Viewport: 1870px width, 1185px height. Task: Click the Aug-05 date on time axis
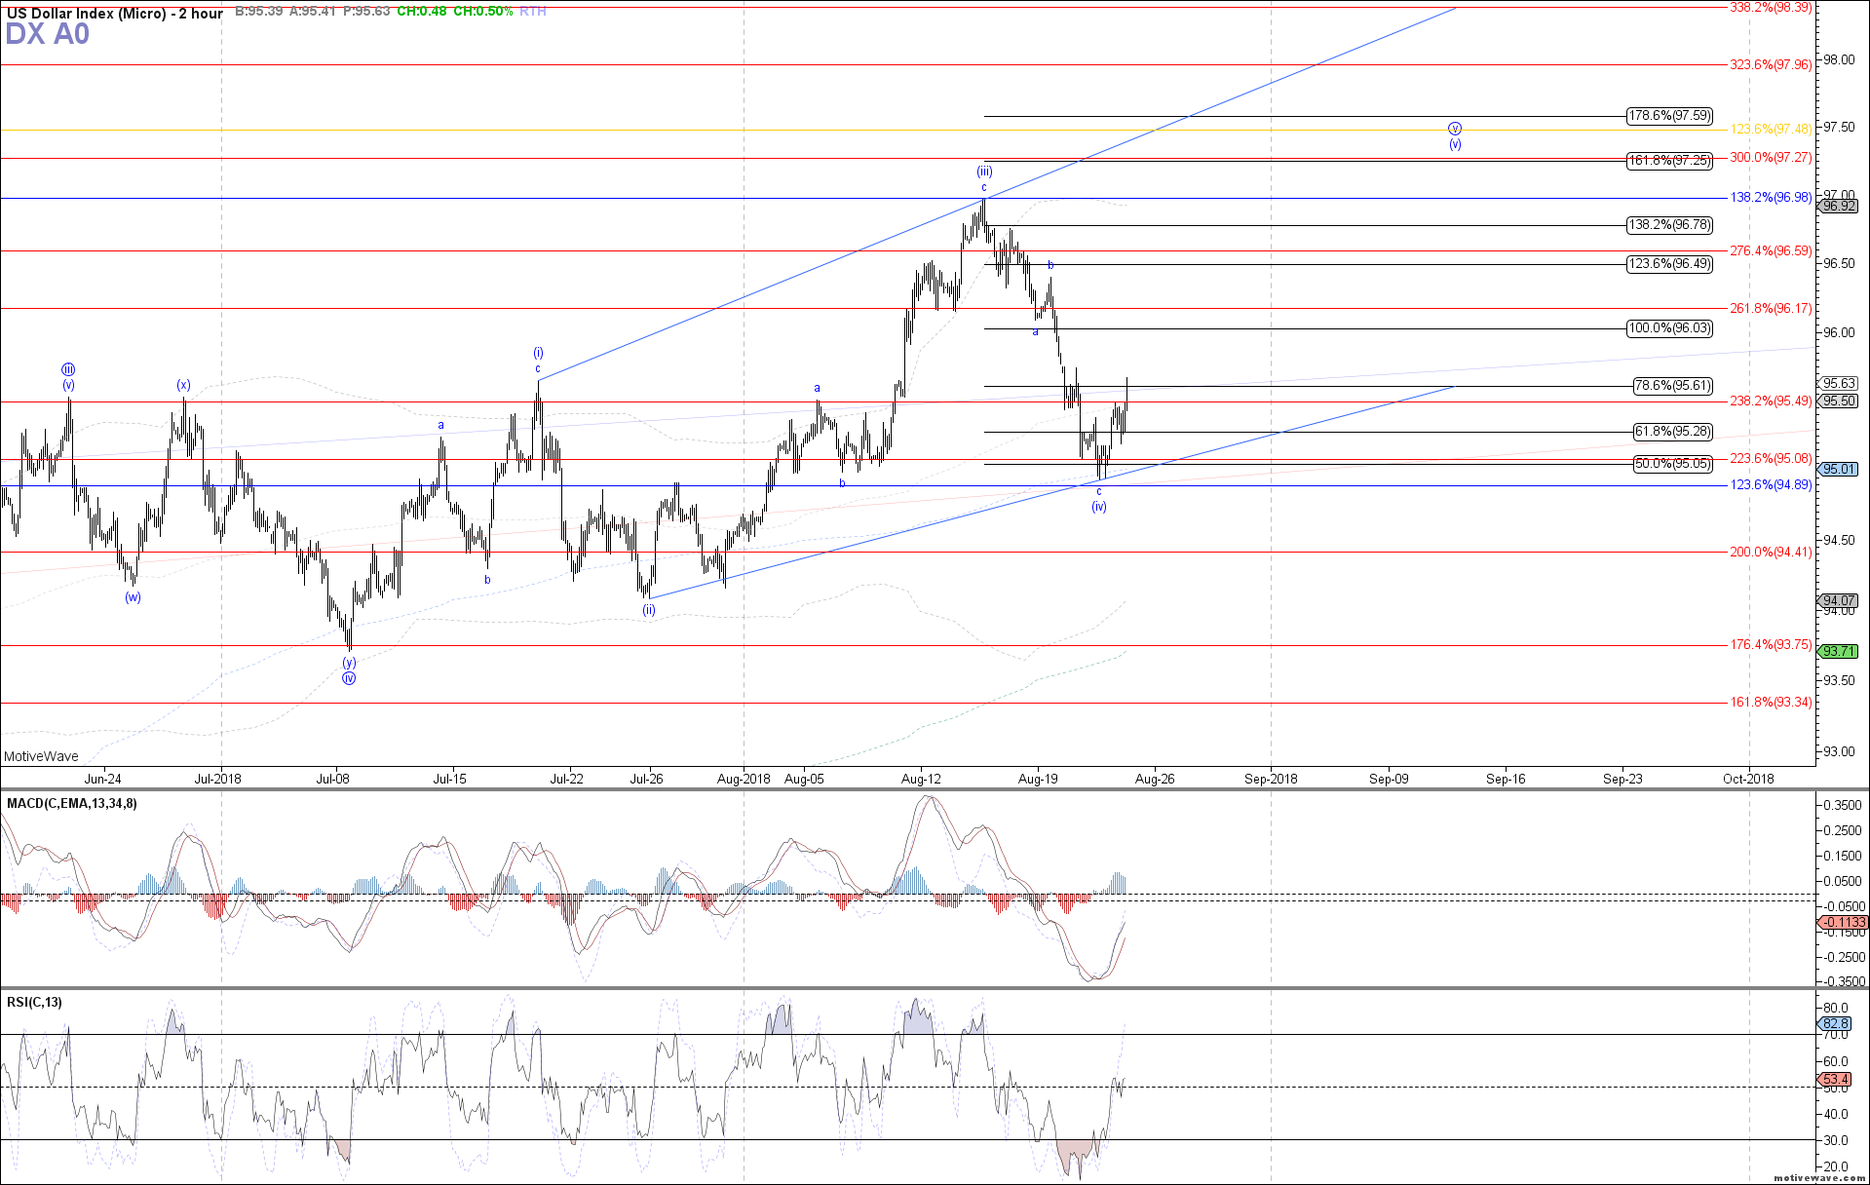click(x=804, y=779)
